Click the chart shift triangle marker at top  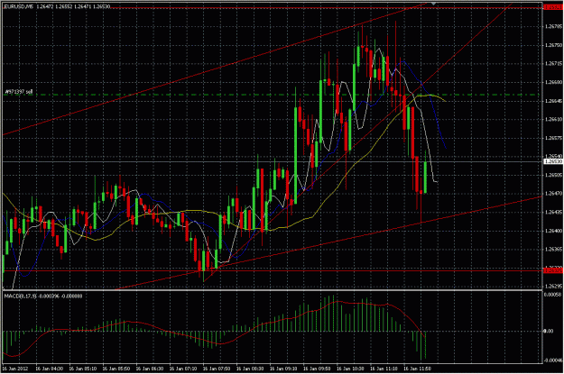(x=434, y=4)
